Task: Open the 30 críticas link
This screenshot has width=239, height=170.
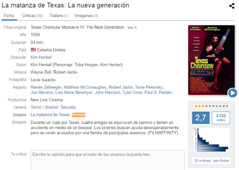Action: pos(202,161)
